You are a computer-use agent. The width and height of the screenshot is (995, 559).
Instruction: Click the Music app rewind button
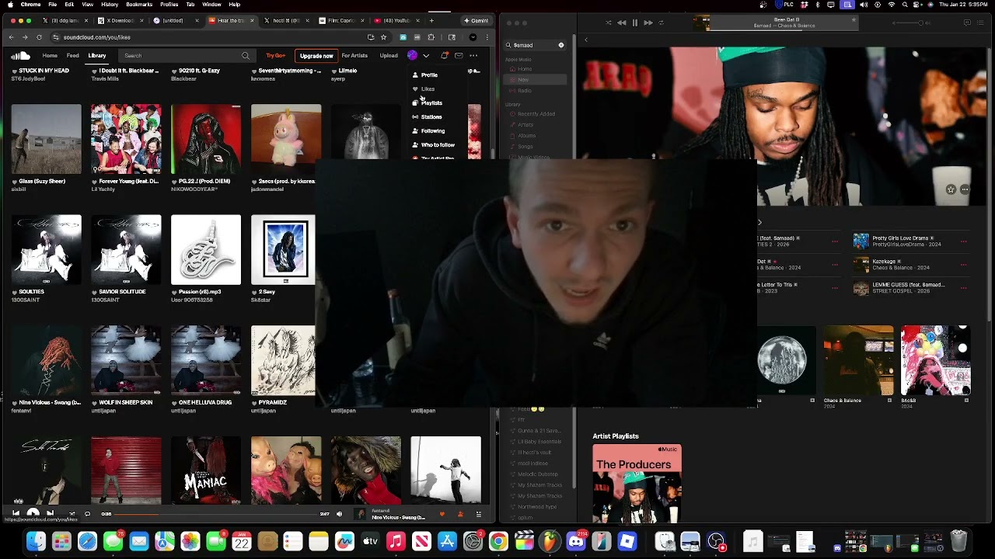[622, 23]
